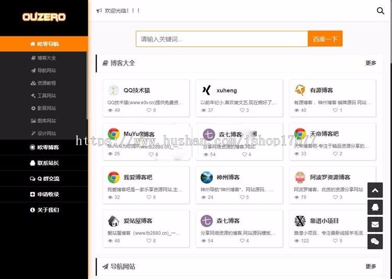The height and width of the screenshot is (279, 392).
Task: Click the search magnifier icon at top right
Action: pos(381,10)
